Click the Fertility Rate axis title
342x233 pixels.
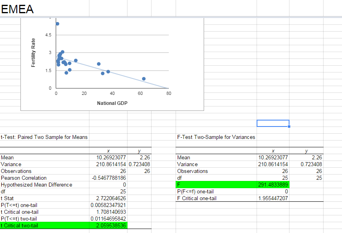(34, 52)
